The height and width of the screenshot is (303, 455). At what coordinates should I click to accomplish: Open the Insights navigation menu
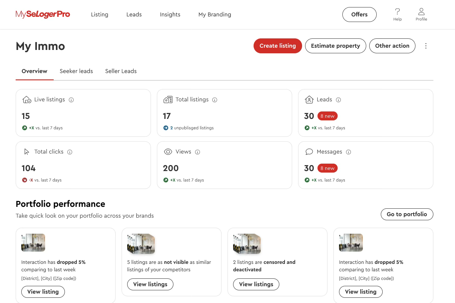tap(170, 15)
